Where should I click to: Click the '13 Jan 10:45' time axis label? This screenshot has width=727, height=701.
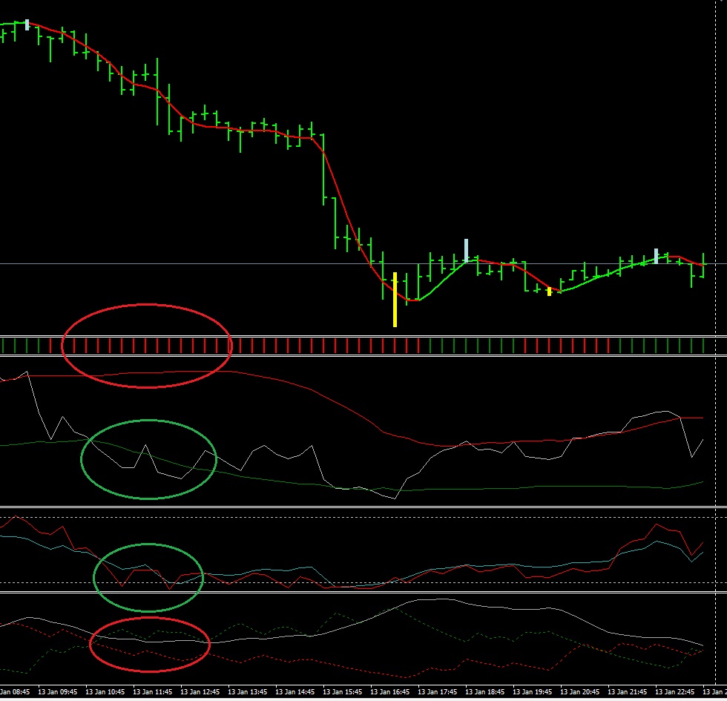105,691
